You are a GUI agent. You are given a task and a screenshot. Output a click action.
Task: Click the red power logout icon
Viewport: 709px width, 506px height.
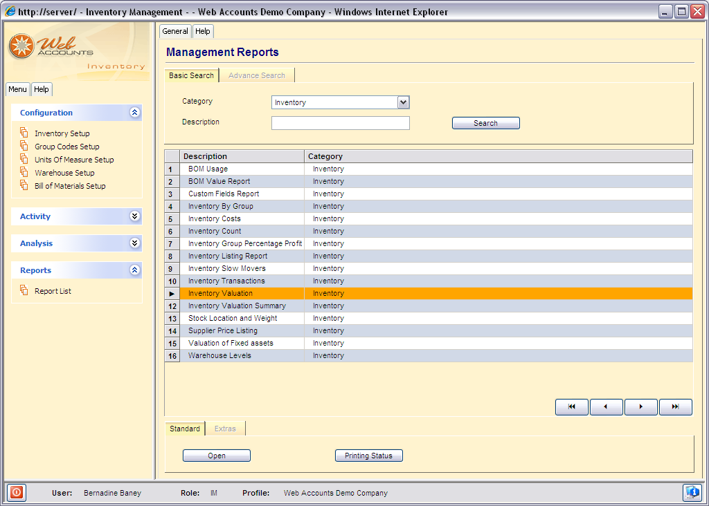pos(17,493)
